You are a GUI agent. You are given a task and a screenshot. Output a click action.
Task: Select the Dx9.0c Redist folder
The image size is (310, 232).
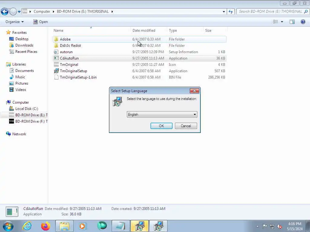[140, 46]
